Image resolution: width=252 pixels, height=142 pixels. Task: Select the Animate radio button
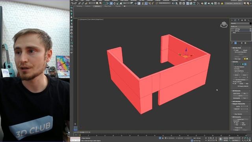(242, 50)
